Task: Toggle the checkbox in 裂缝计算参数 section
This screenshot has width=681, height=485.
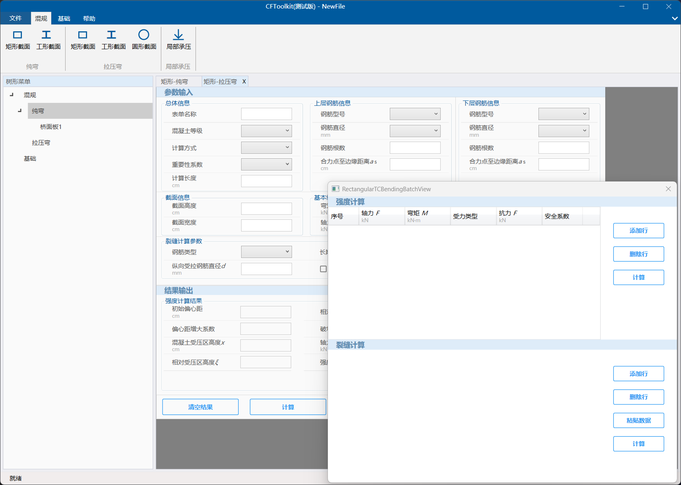Action: click(324, 269)
